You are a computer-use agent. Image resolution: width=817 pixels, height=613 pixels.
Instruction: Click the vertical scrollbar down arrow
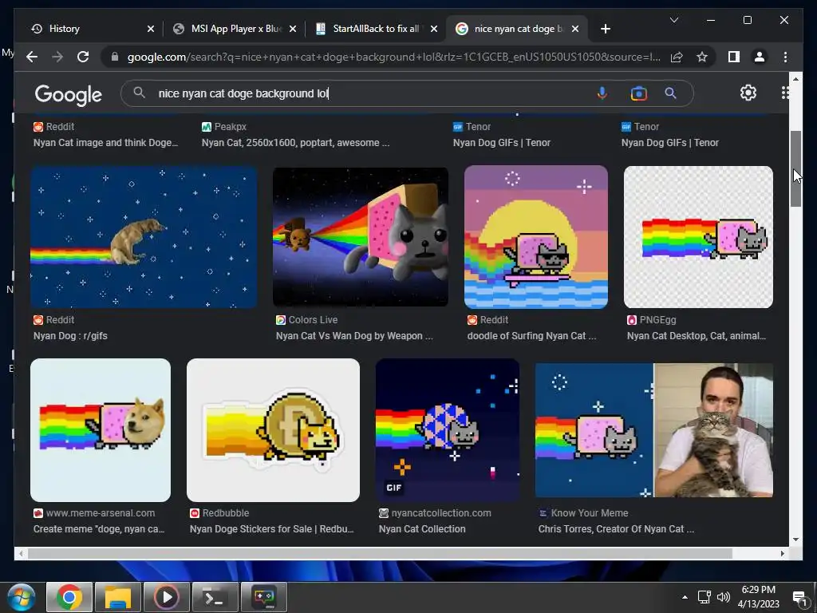[795, 540]
